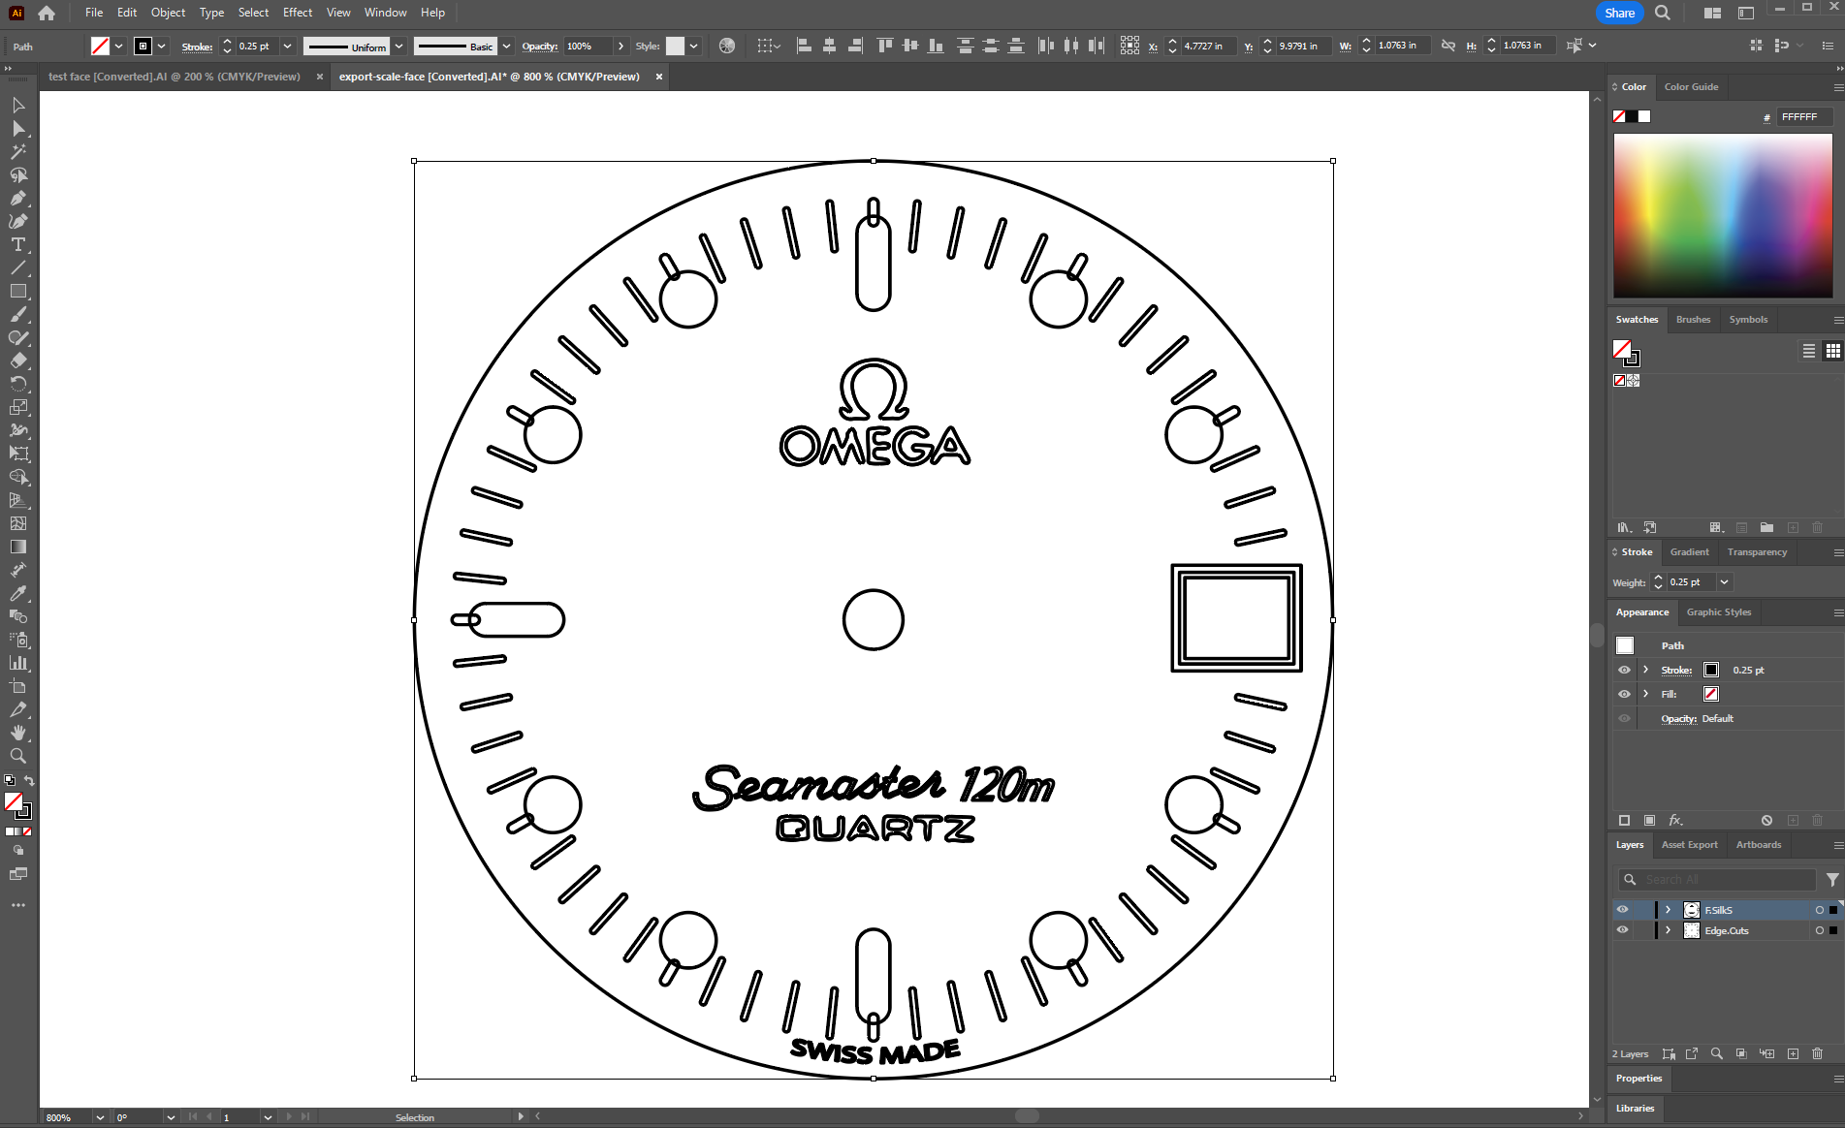Open stroke weight dropdown in control bar
This screenshot has width=1845, height=1128.
[x=287, y=46]
